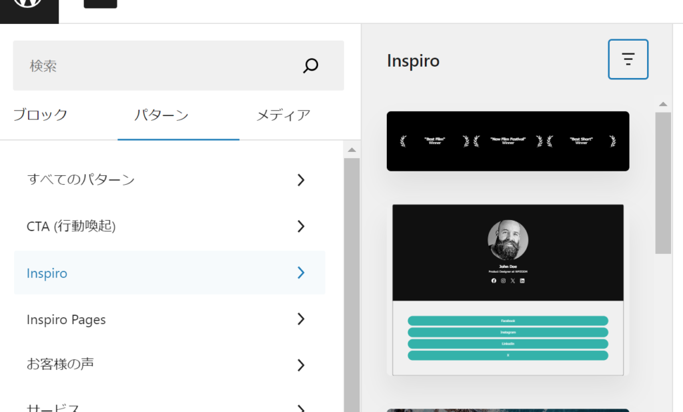Open the サービス pattern category
This screenshot has width=683, height=412.
pyautogui.click(x=53, y=407)
